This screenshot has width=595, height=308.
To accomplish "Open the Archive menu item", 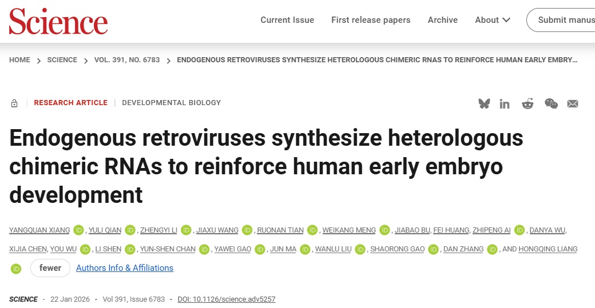I will [443, 20].
